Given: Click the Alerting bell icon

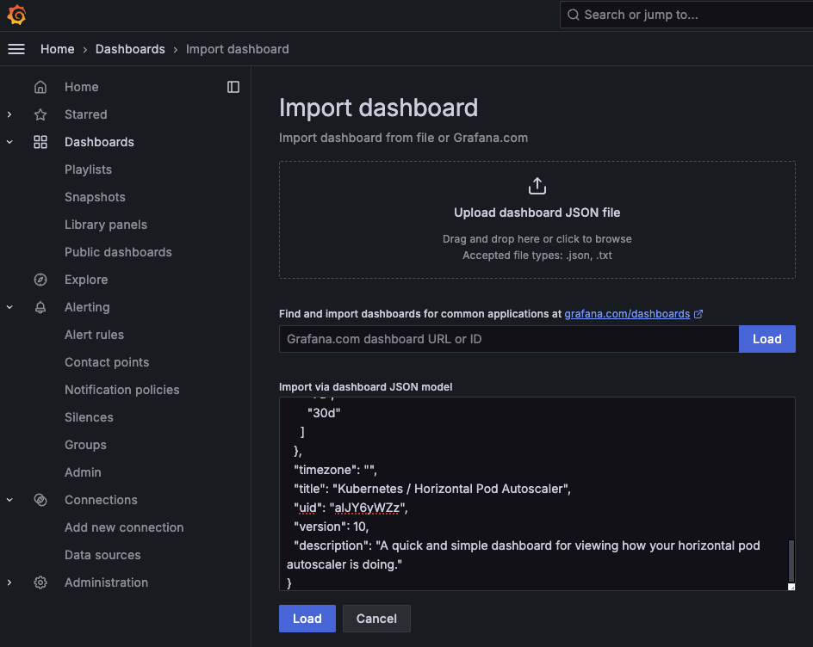Looking at the screenshot, I should click(40, 307).
